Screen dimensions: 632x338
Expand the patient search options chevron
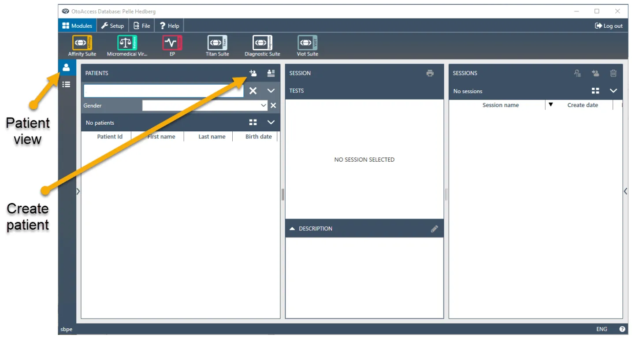pyautogui.click(x=271, y=91)
